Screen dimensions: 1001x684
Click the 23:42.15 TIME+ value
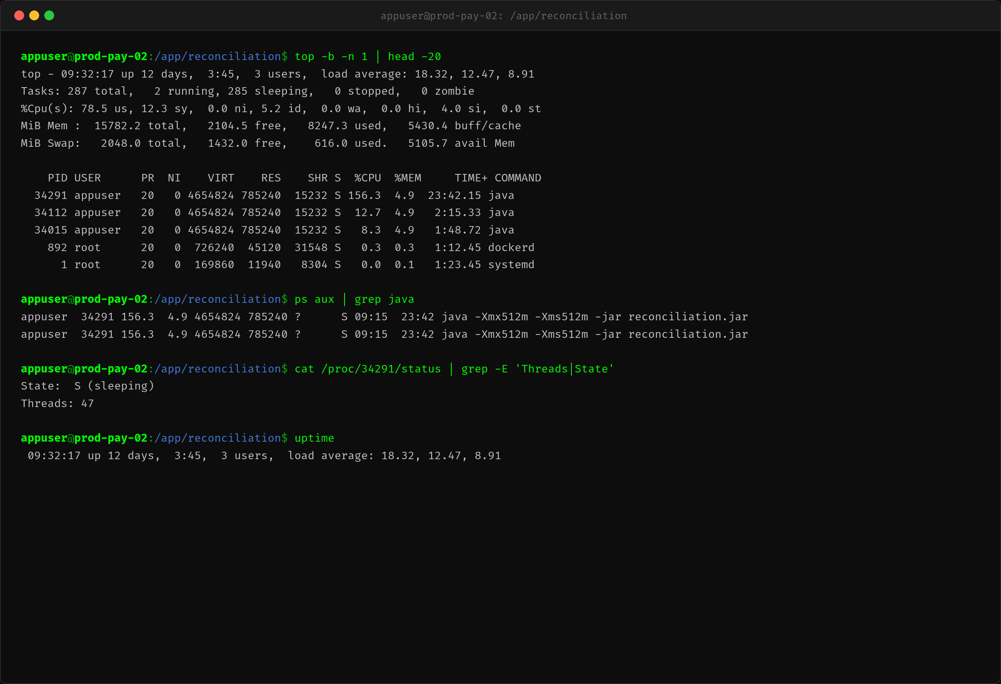click(x=455, y=196)
